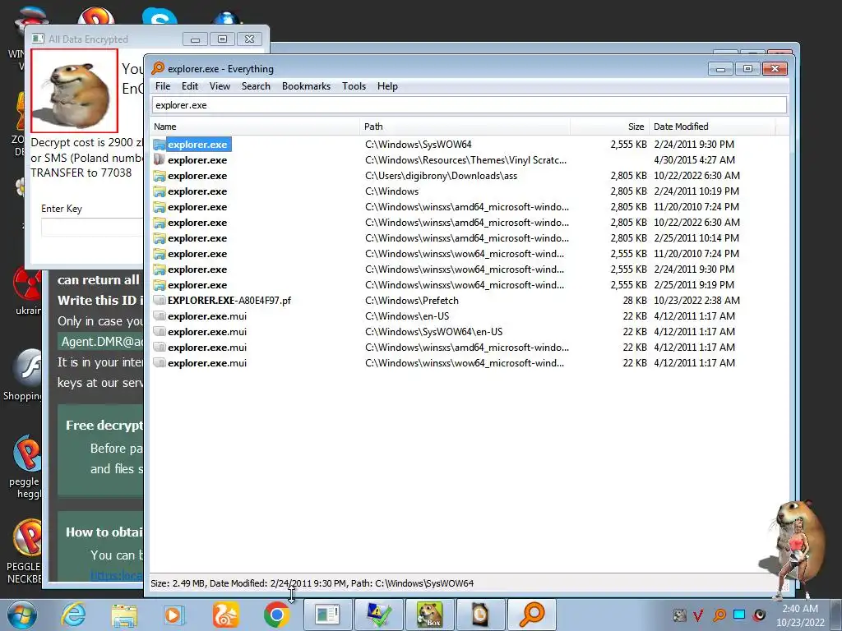This screenshot has width=842, height=631.
Task: Click the Vinyl Scratch theme explorer.exe icon
Action: pyautogui.click(x=159, y=160)
